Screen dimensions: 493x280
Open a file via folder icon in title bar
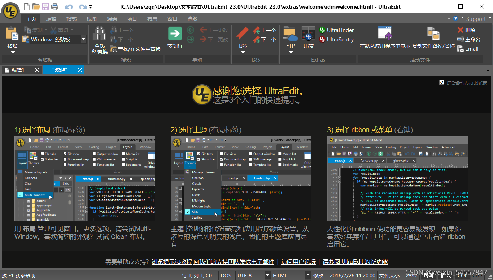[x=36, y=6]
